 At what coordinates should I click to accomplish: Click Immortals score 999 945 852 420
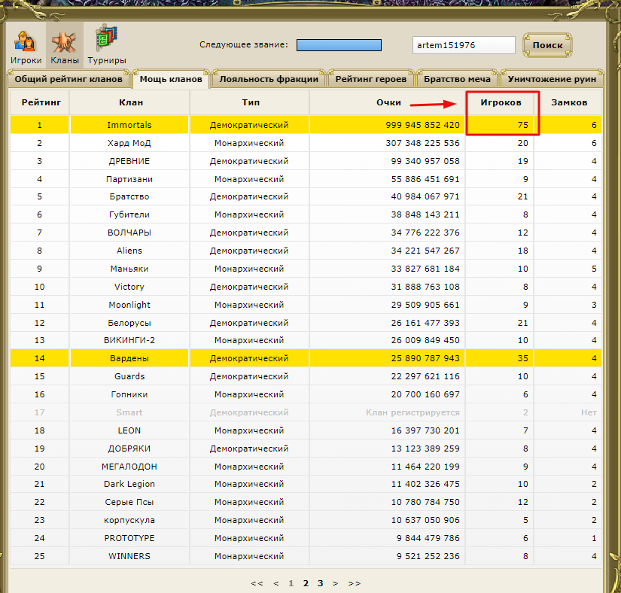click(x=422, y=125)
